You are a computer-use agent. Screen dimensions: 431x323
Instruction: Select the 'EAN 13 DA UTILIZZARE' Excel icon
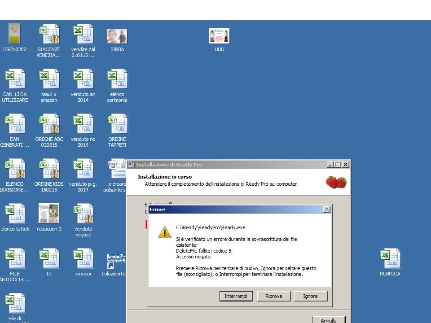click(15, 79)
